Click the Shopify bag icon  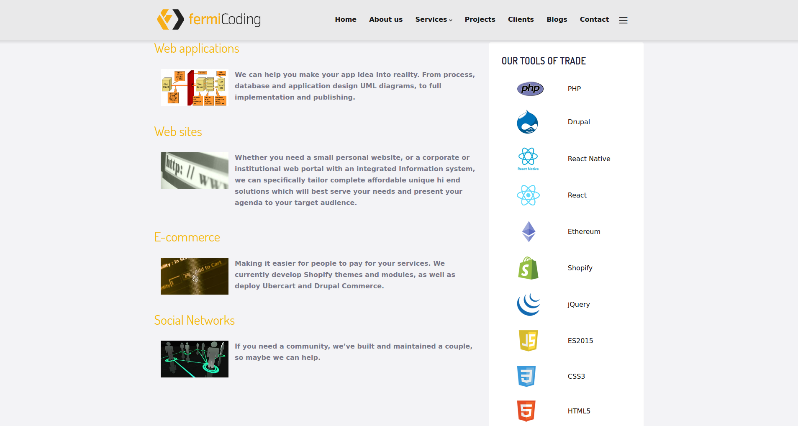coord(528,268)
